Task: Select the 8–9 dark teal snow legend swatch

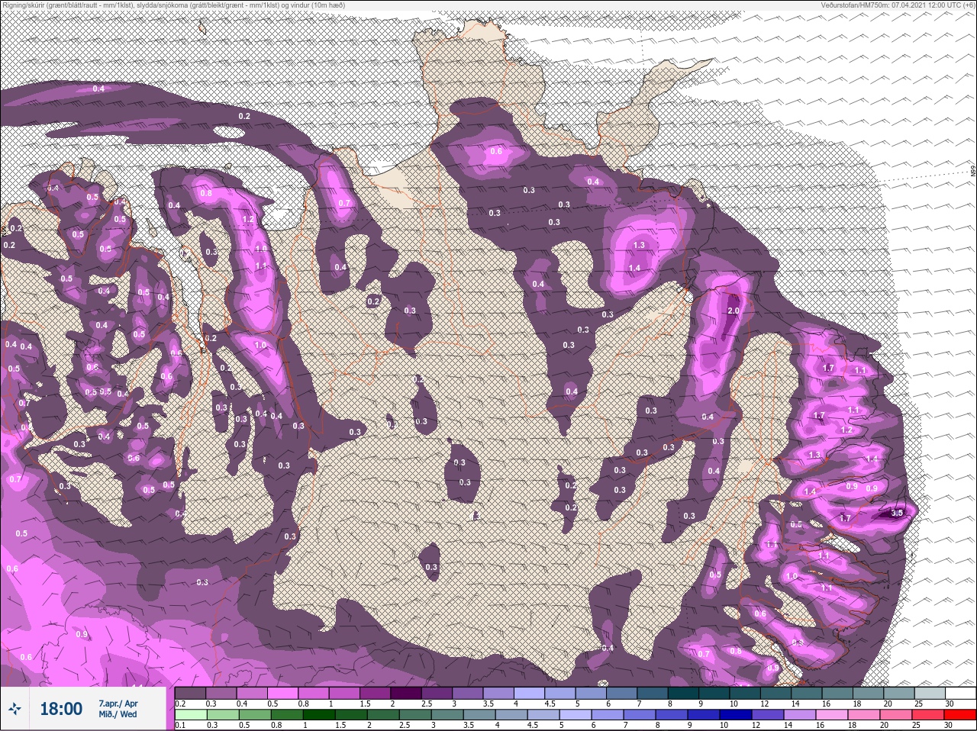Action: coord(683,693)
